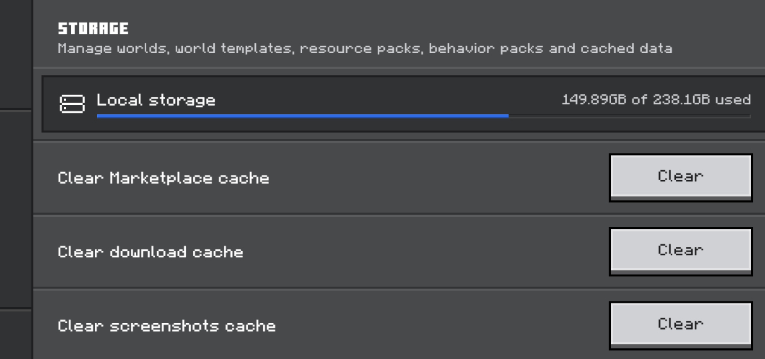Image resolution: width=765 pixels, height=359 pixels.
Task: Click the middle dark panel in the left sidebar
Action: coord(15,209)
